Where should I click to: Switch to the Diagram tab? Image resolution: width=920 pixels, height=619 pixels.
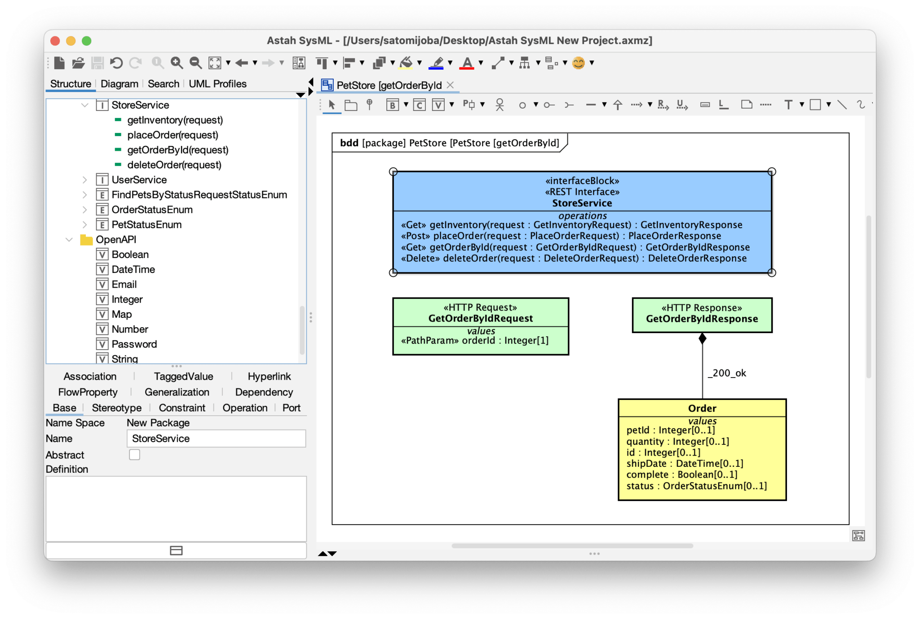119,83
